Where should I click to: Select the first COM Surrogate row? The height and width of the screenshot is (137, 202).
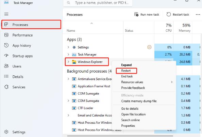(88, 93)
